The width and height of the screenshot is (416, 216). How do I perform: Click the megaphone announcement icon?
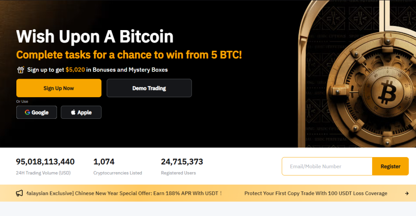[19, 193]
